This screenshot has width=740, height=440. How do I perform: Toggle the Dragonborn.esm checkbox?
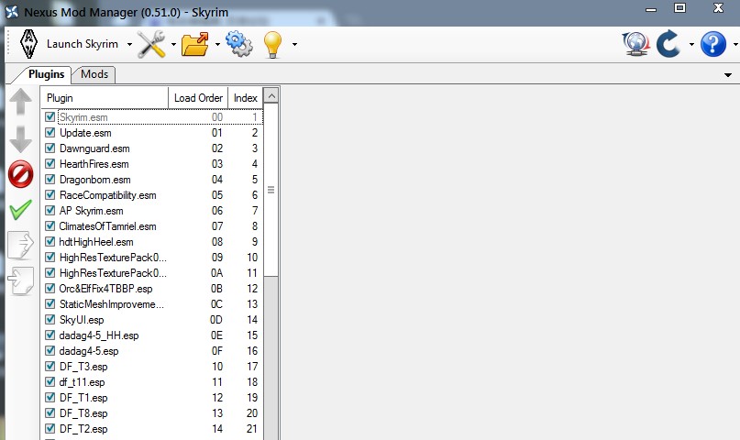tap(50, 179)
